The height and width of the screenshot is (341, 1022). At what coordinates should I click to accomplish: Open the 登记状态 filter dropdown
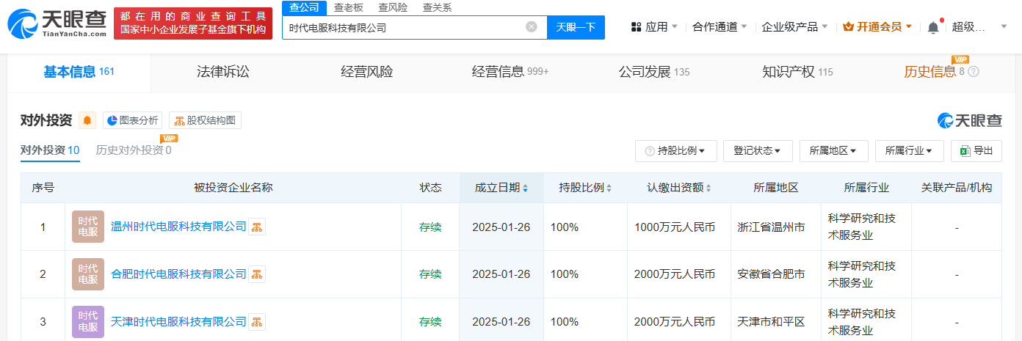pyautogui.click(x=758, y=151)
